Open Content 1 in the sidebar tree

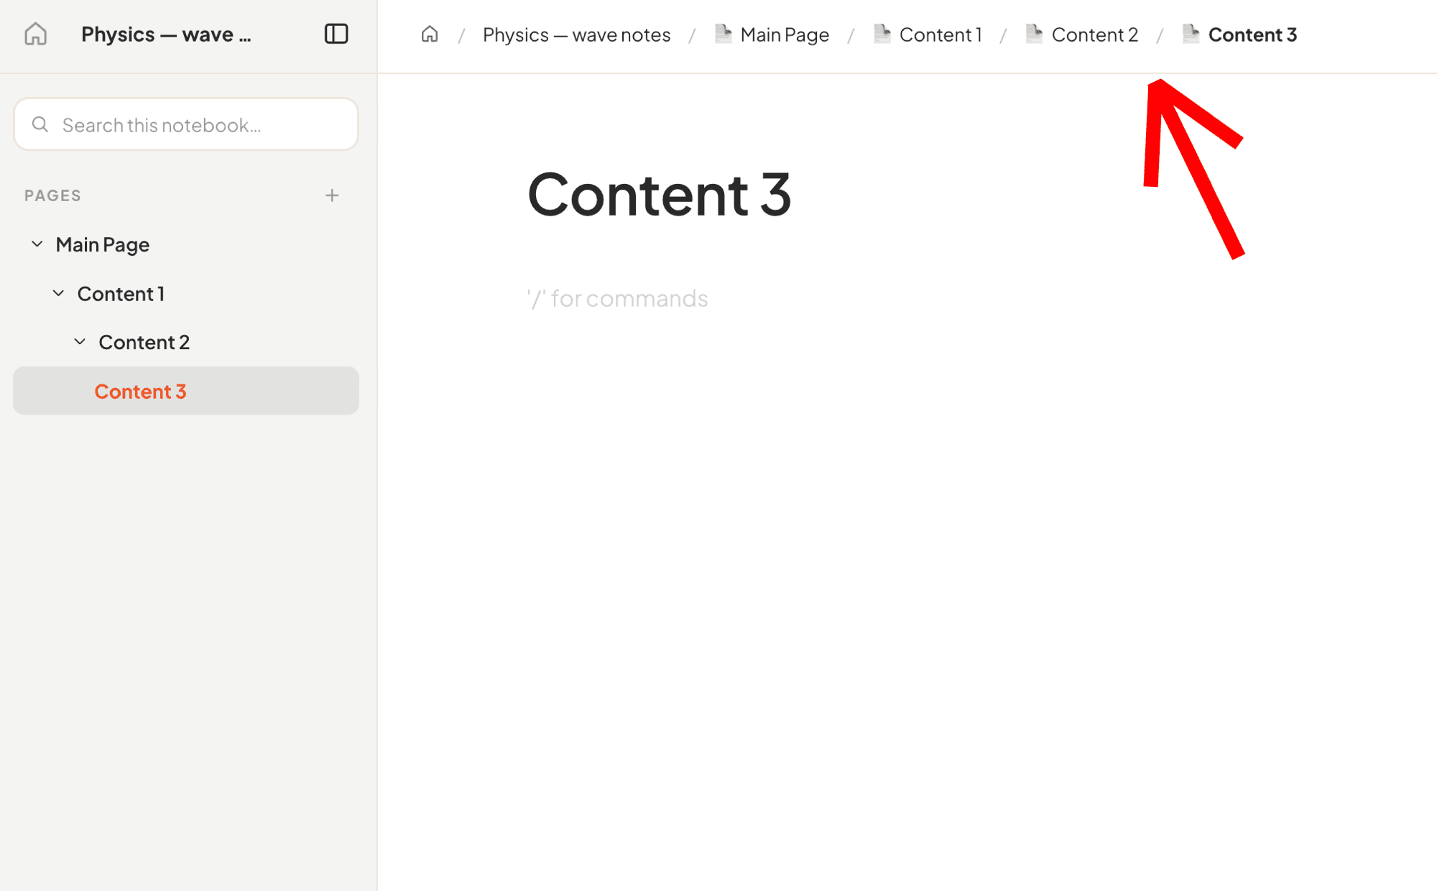(121, 293)
